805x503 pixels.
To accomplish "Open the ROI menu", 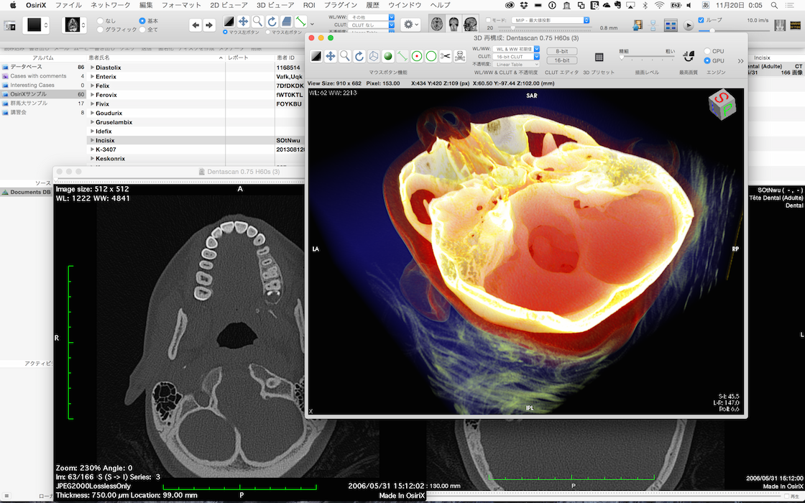I will pyautogui.click(x=309, y=5).
